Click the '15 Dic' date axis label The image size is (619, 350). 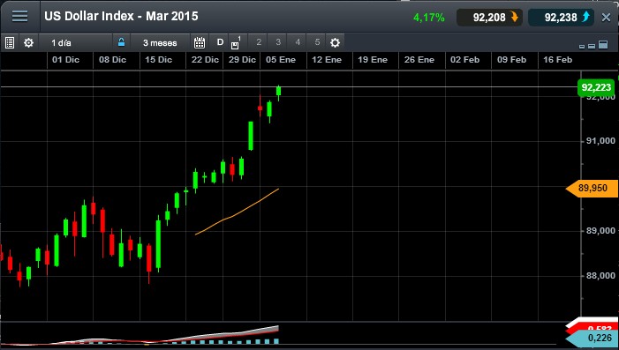click(158, 60)
